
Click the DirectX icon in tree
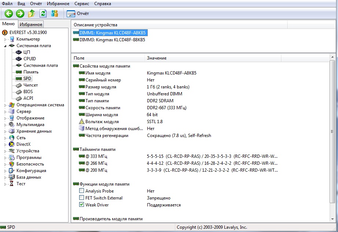[12, 144]
